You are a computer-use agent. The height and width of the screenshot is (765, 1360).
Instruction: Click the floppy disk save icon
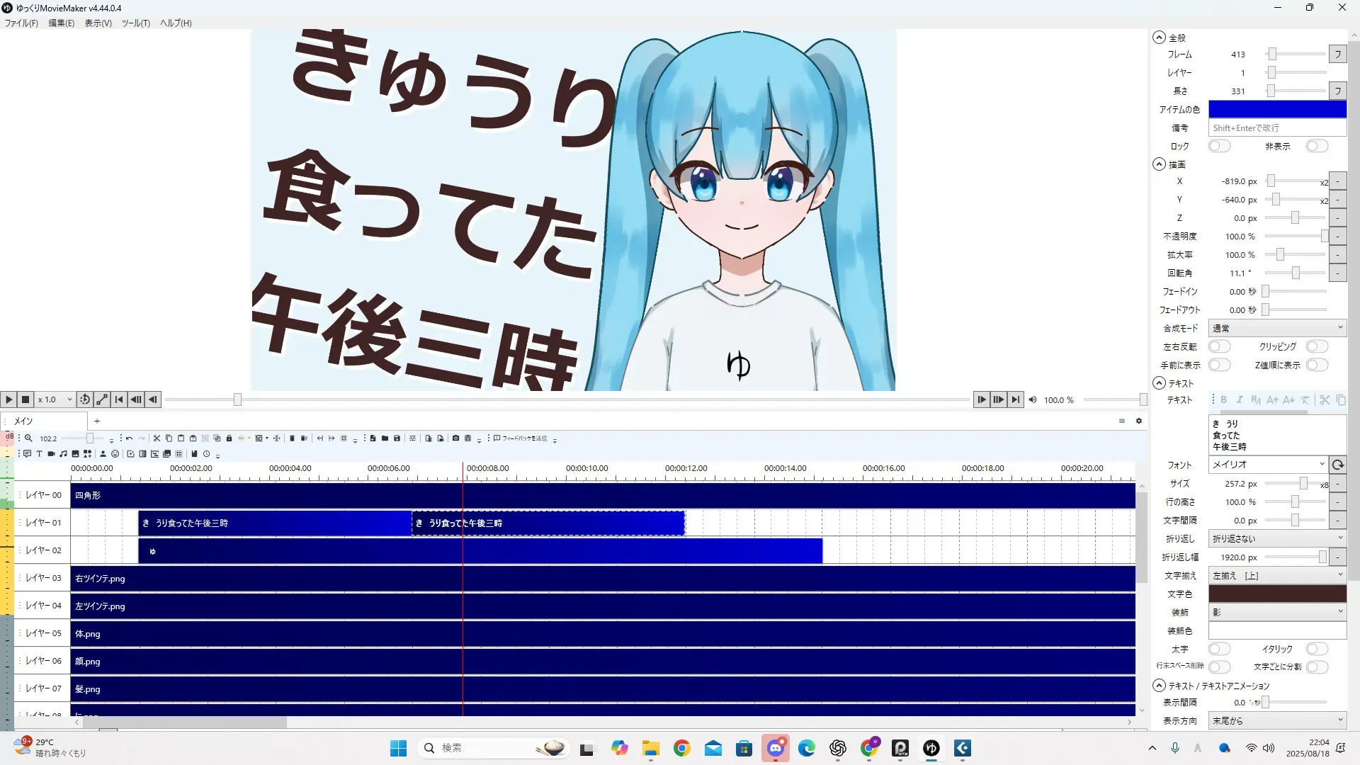pos(397,438)
